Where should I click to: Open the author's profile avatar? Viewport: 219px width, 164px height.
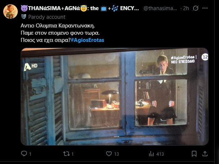[x=11, y=12]
